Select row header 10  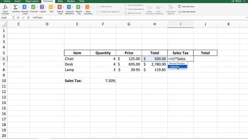click(x=4, y=81)
